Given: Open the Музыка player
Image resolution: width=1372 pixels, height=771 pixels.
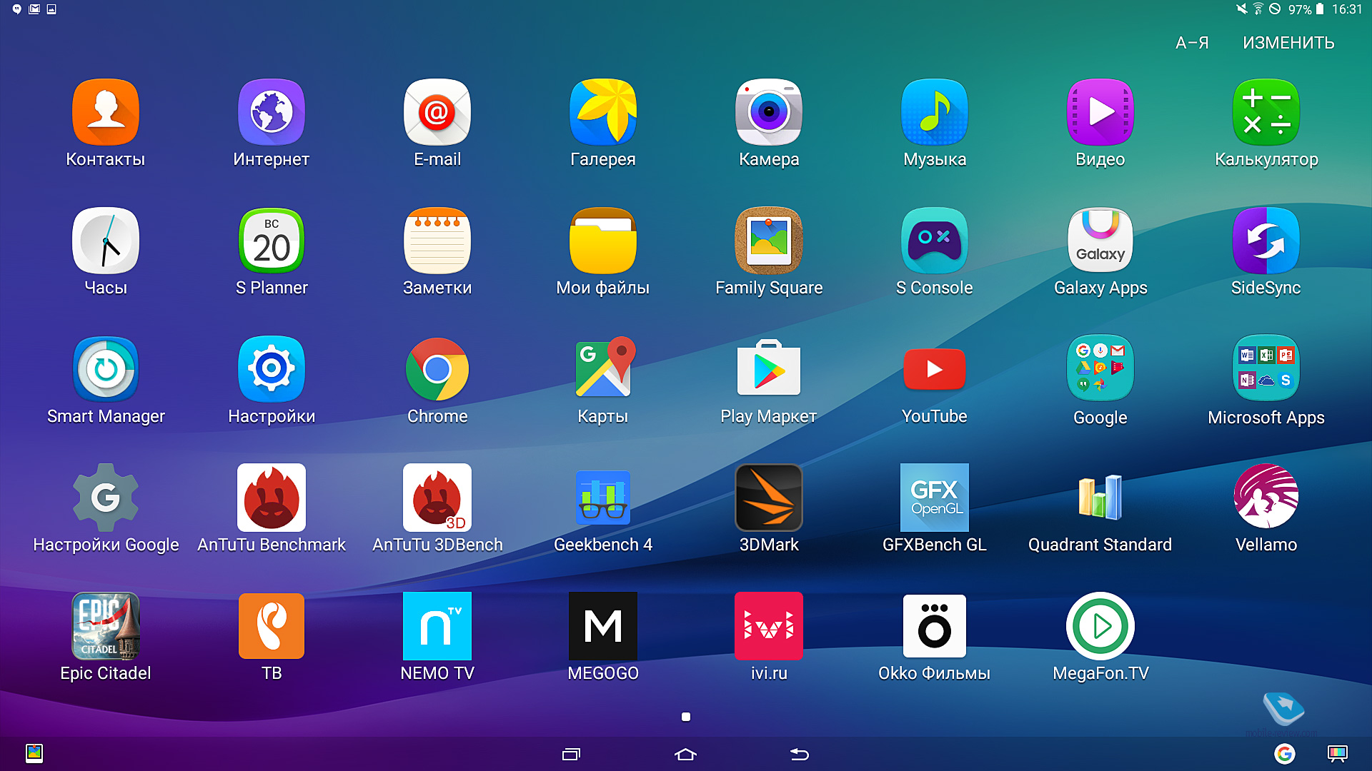Looking at the screenshot, I should [935, 113].
